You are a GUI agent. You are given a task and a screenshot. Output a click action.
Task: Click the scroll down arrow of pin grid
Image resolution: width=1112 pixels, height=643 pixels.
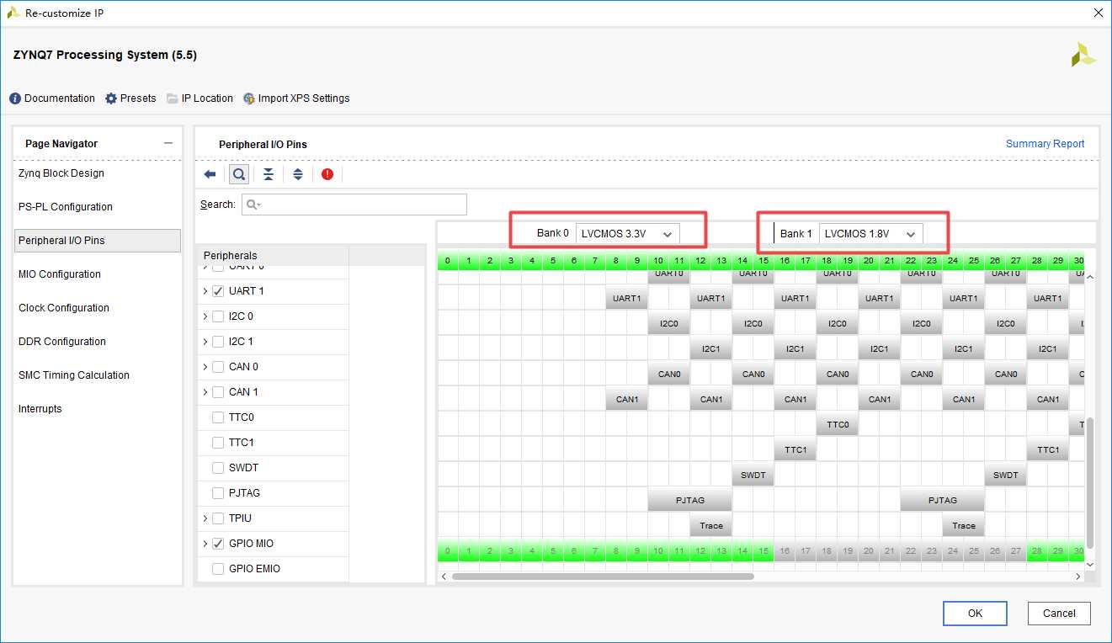[1090, 564]
